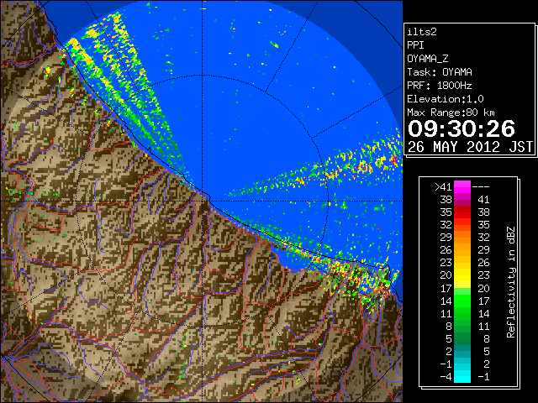This screenshot has width=538, height=403.
Task: Click the '-4' legend value
Action: click(446, 377)
